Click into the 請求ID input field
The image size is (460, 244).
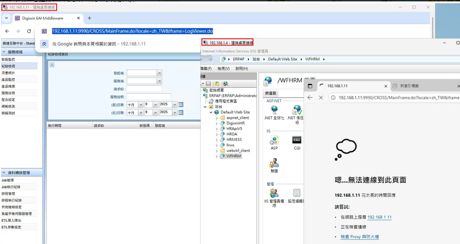[x=144, y=89]
